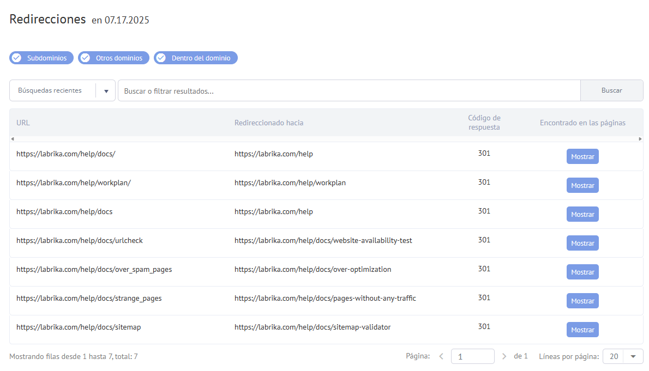Screen dimensions: 649x371
Task: Click Mostrar for help/workplan/ row
Action: (582, 185)
